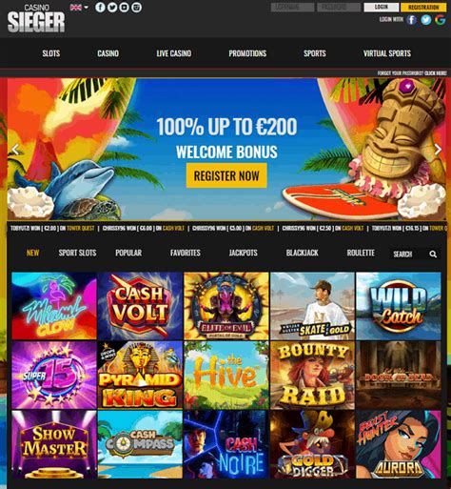Open the YouTube icon in the header
Viewport: 451px width, 489px height.
(125, 7)
